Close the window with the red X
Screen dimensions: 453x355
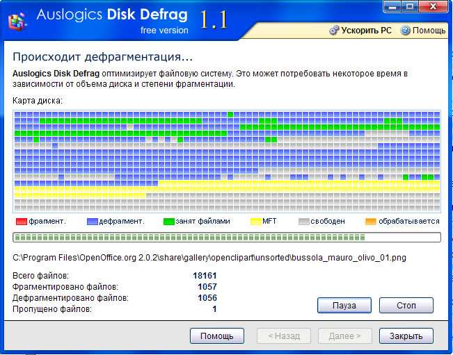click(433, 6)
